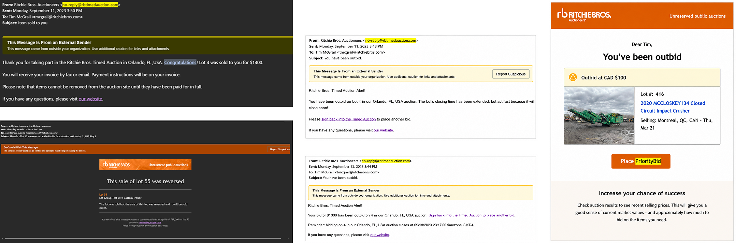Follow 'Sign back into the Timed Auction to place another bid' link
The height and width of the screenshot is (243, 736).
click(472, 215)
